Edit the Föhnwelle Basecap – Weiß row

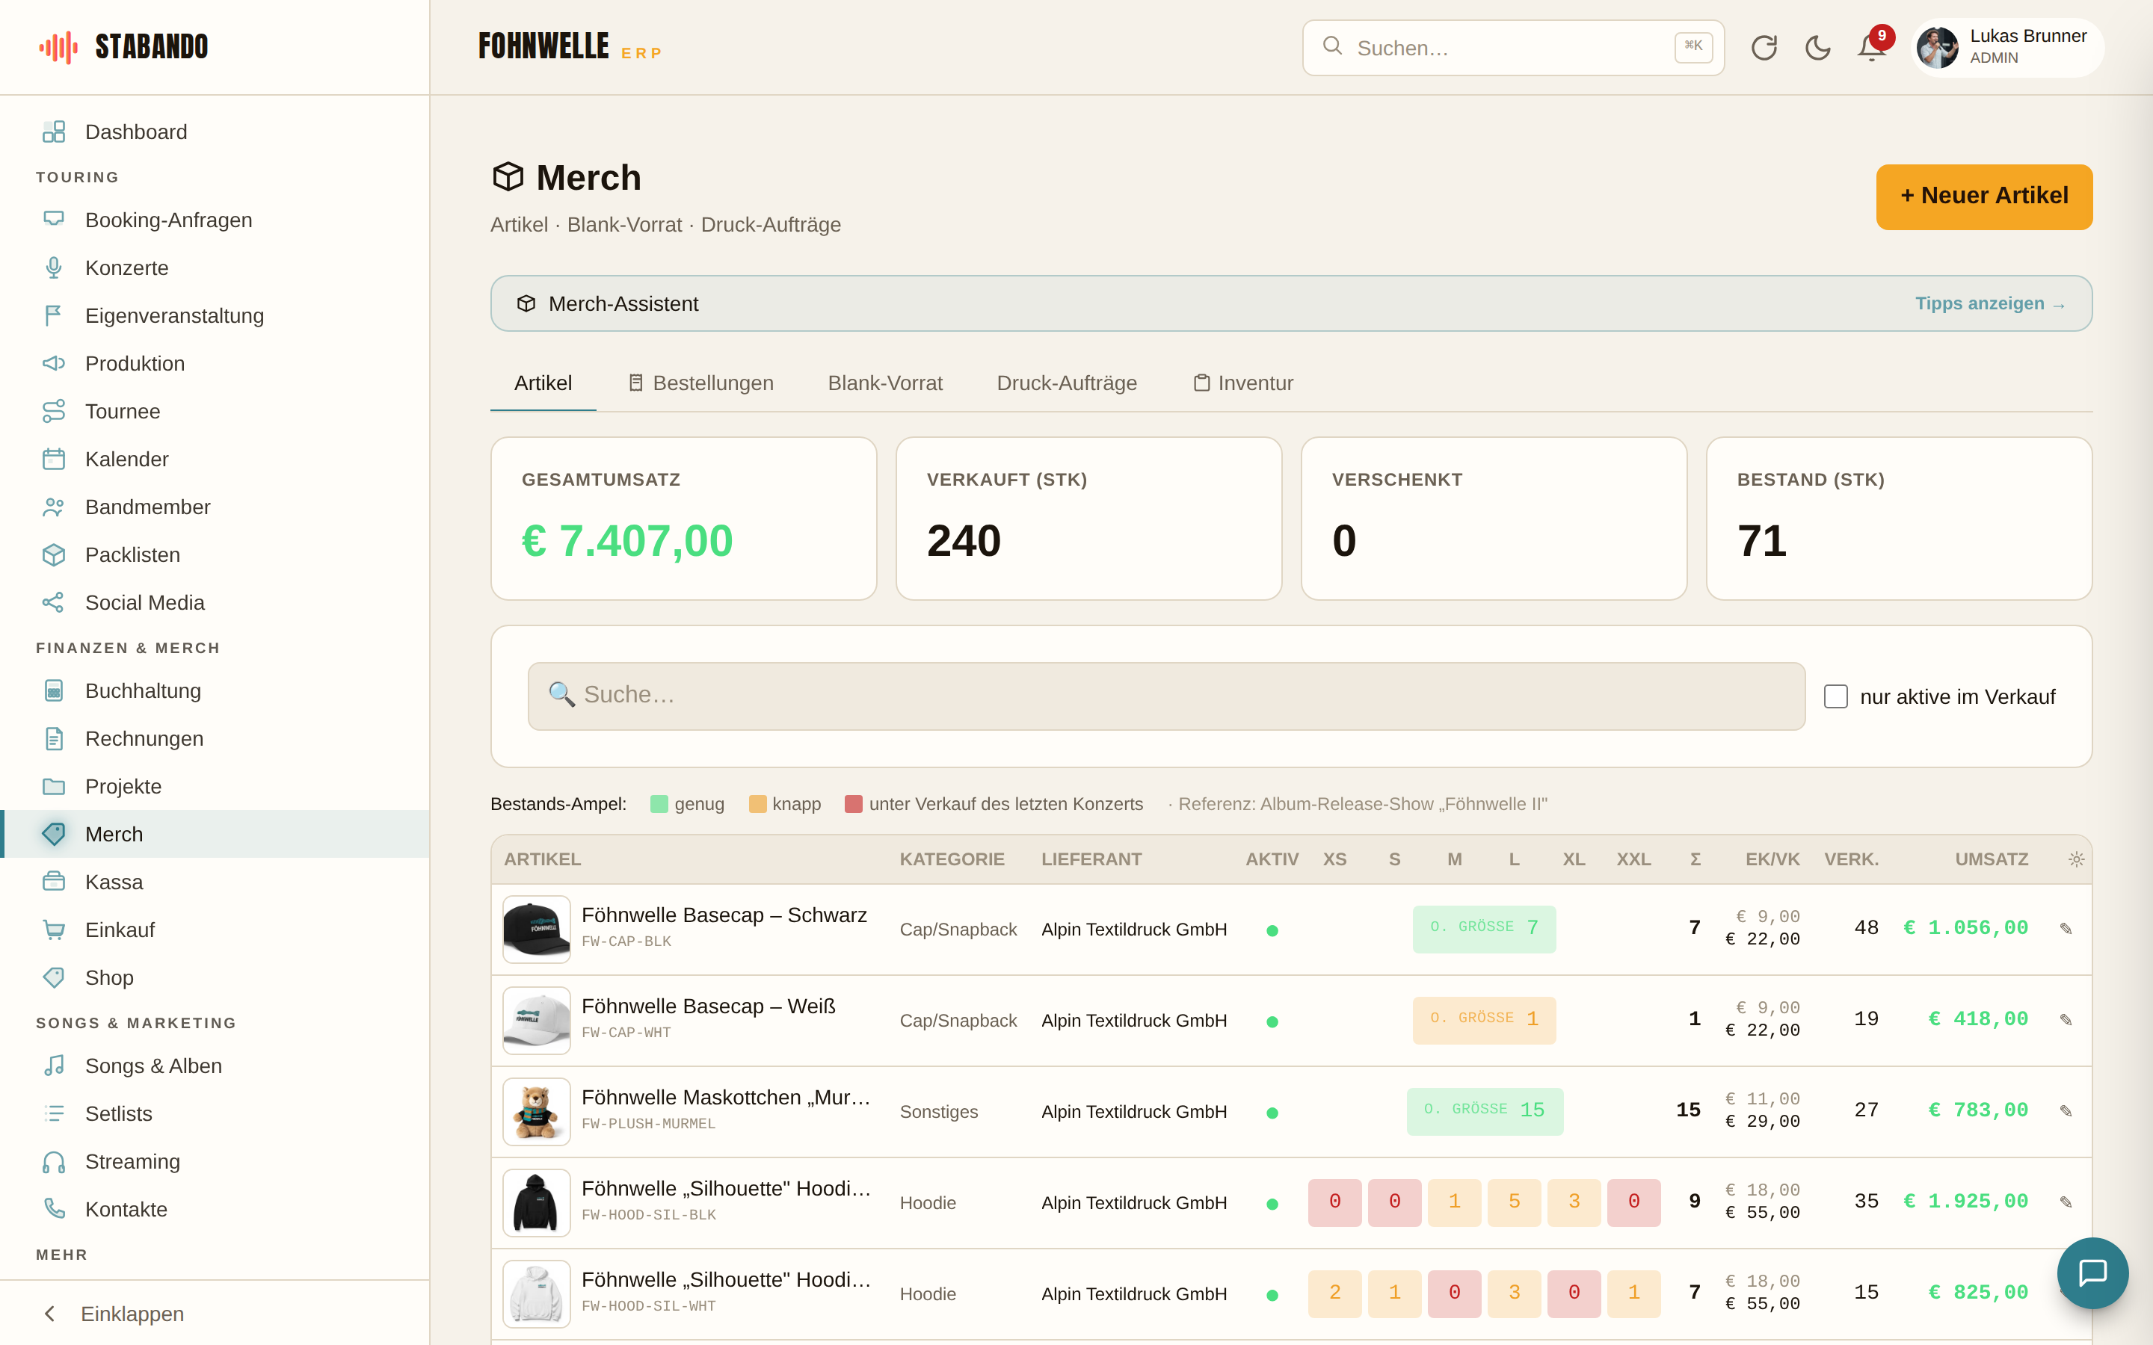point(2066,1020)
